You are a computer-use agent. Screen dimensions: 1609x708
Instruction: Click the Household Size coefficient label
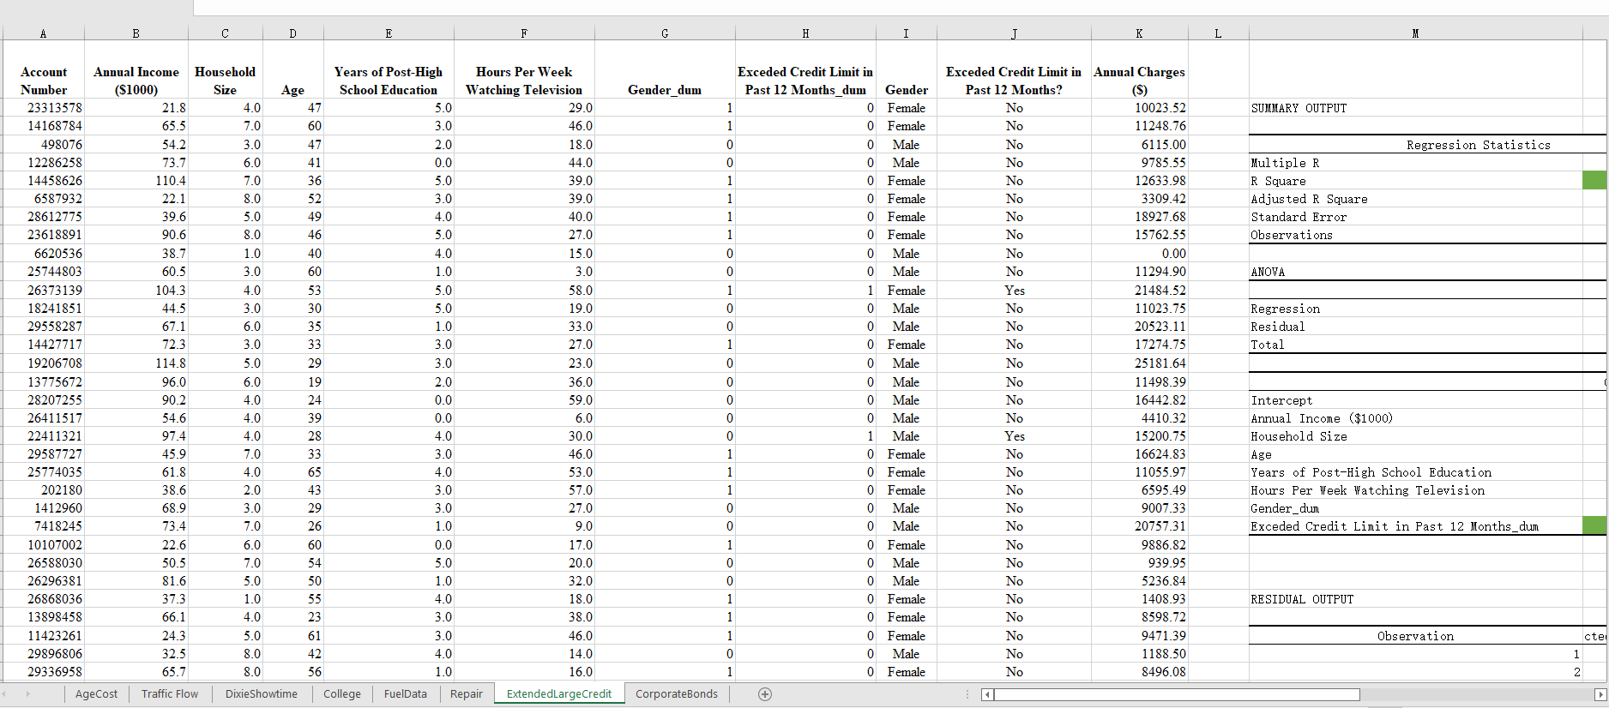click(x=1415, y=436)
